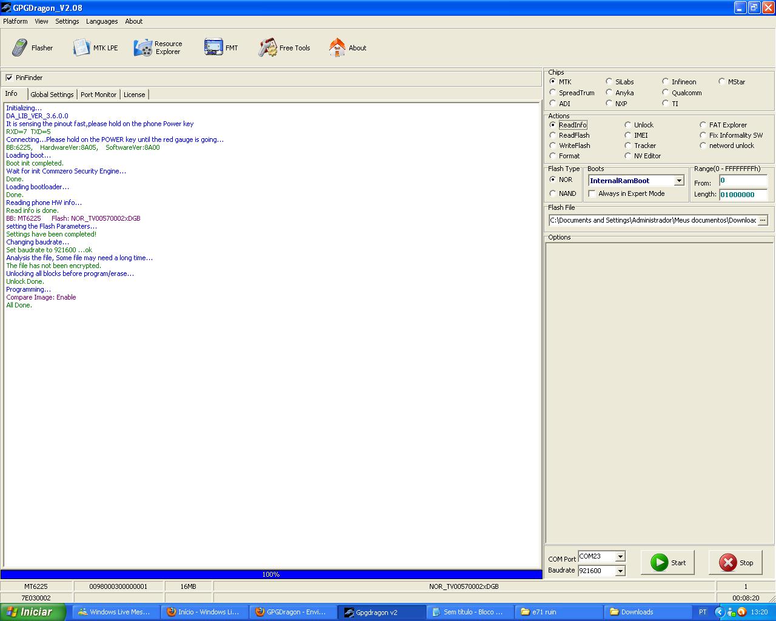Image resolution: width=776 pixels, height=621 pixels.
Task: Choose the Tracker action
Action: 627,145
